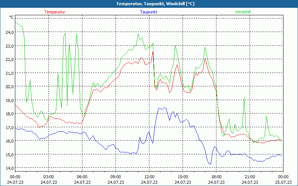Click the 14,0 y-axis value
The width and height of the screenshot is (298, 186).
click(x=10, y=168)
